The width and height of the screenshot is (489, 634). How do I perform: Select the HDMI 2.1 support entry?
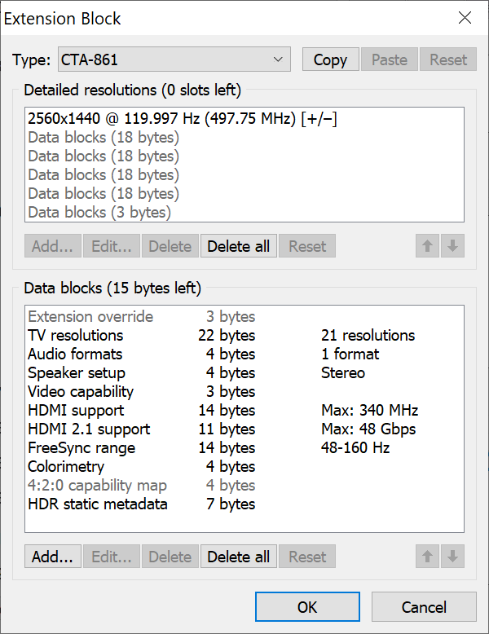[x=89, y=429]
